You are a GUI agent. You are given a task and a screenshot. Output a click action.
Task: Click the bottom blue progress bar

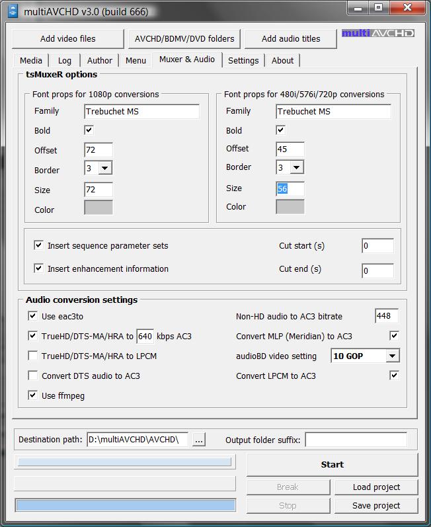click(126, 505)
